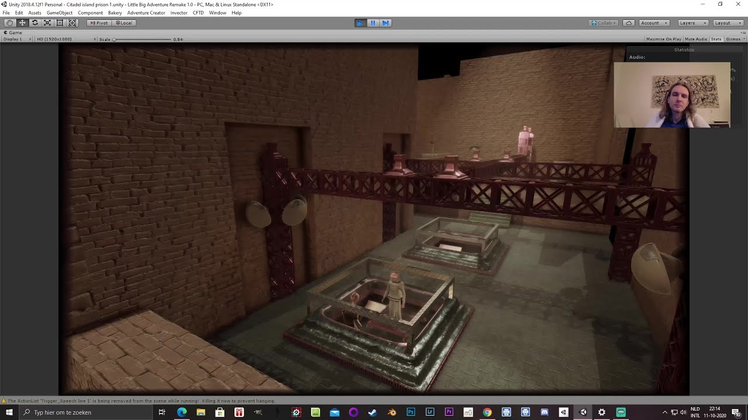Viewport: 748px width, 420px height.
Task: Select the Game tab
Action: [13, 33]
